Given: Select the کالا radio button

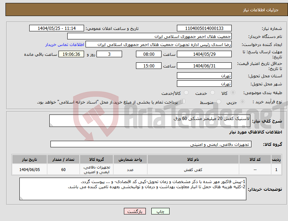Looking at the screenshot, I should [233, 93].
